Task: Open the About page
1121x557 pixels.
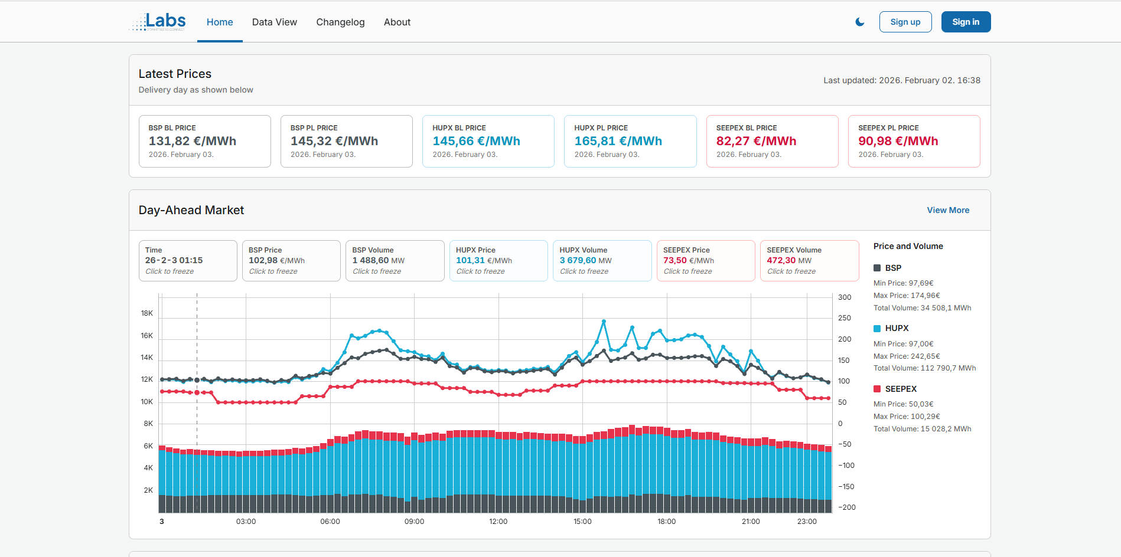Action: coord(397,22)
